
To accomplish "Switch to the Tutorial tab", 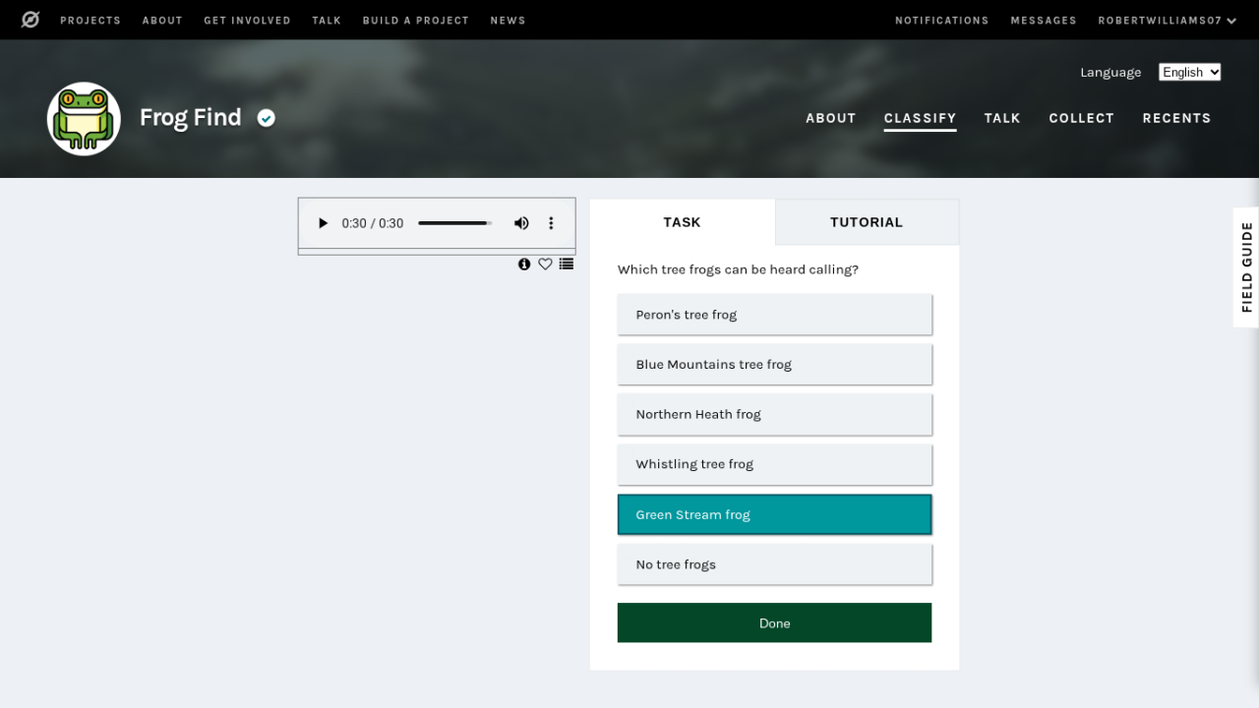I will pos(866,222).
